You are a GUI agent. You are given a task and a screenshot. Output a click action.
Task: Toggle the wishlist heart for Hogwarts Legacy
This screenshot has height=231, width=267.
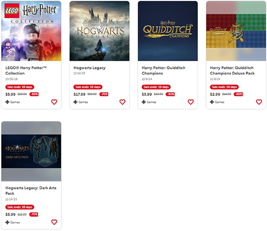click(122, 102)
